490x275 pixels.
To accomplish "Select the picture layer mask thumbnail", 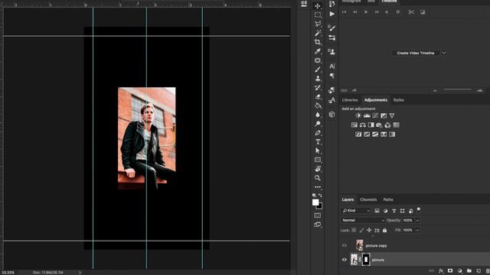I will [366, 260].
